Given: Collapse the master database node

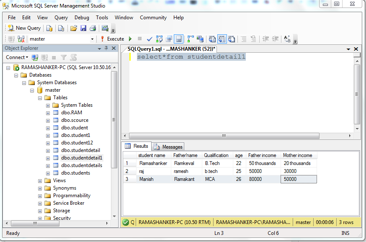Looking at the screenshot, I should [x=32, y=90].
